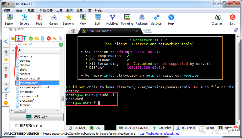Click the 名 column sort arrow

(13, 50)
